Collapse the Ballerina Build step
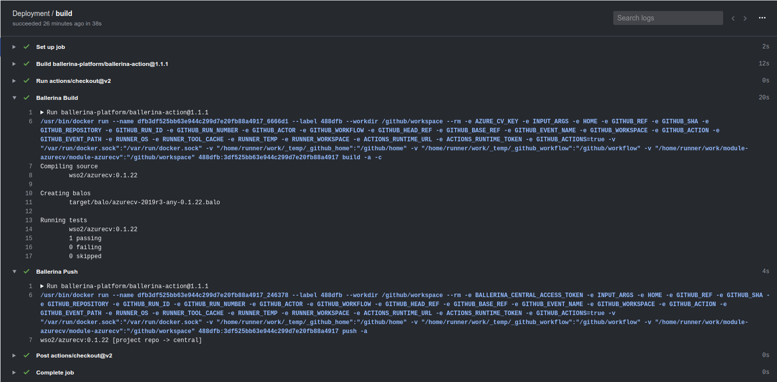 coord(14,98)
